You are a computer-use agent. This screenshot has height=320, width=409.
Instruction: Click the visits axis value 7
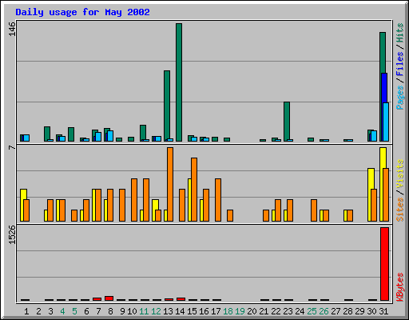(12, 147)
